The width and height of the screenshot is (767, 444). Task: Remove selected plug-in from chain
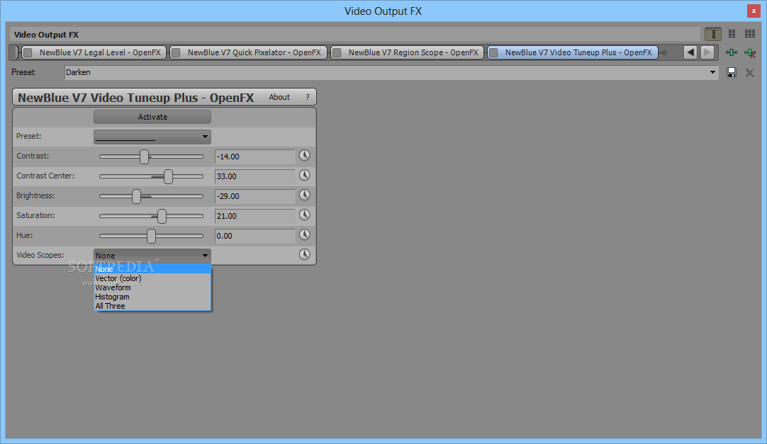[x=749, y=52]
